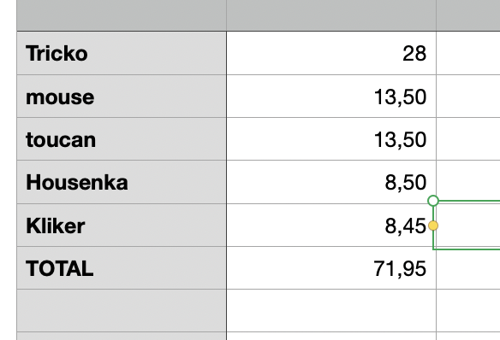The height and width of the screenshot is (340, 500).
Task: Click the 8,45 value for Kliker
Action: pyautogui.click(x=331, y=226)
